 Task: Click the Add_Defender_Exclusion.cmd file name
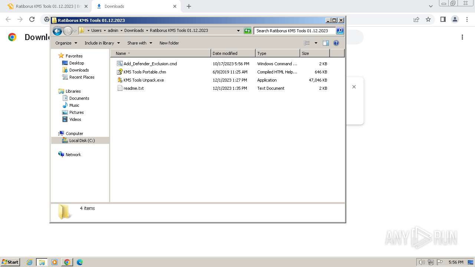click(150, 64)
